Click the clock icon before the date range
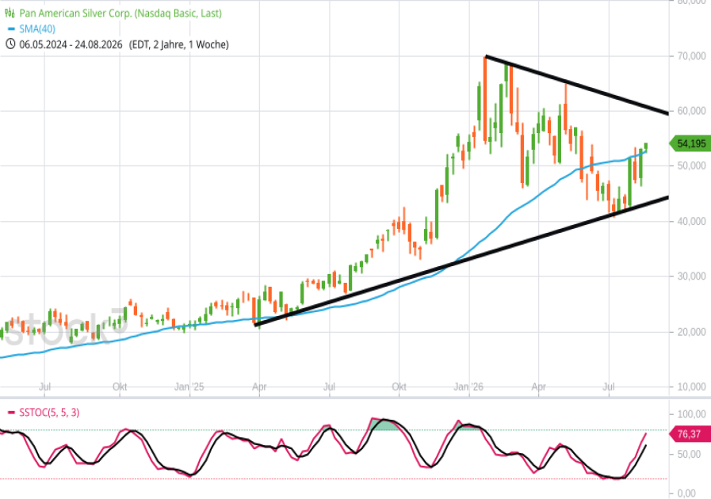711x499 pixels. click(x=10, y=44)
